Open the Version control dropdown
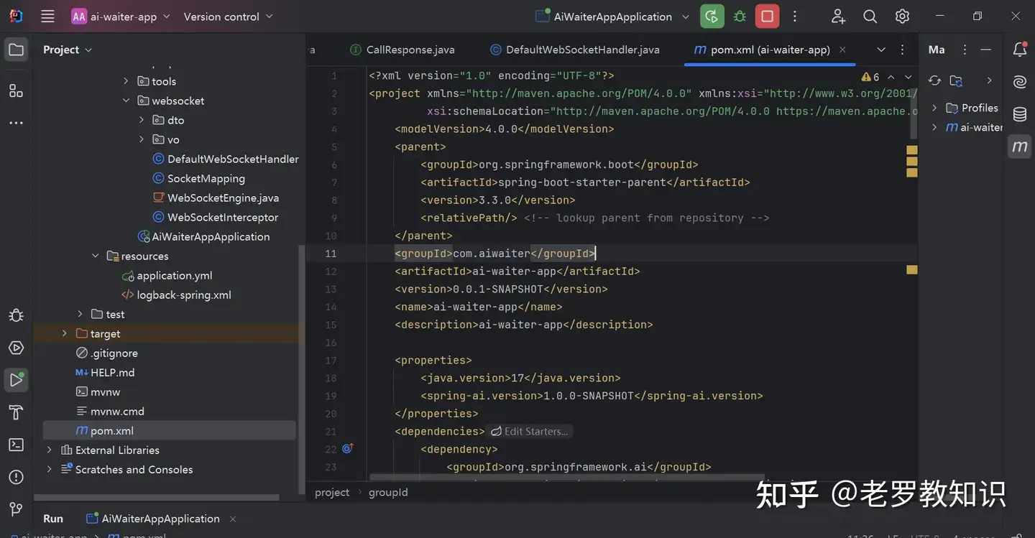The image size is (1035, 538). pyautogui.click(x=229, y=17)
